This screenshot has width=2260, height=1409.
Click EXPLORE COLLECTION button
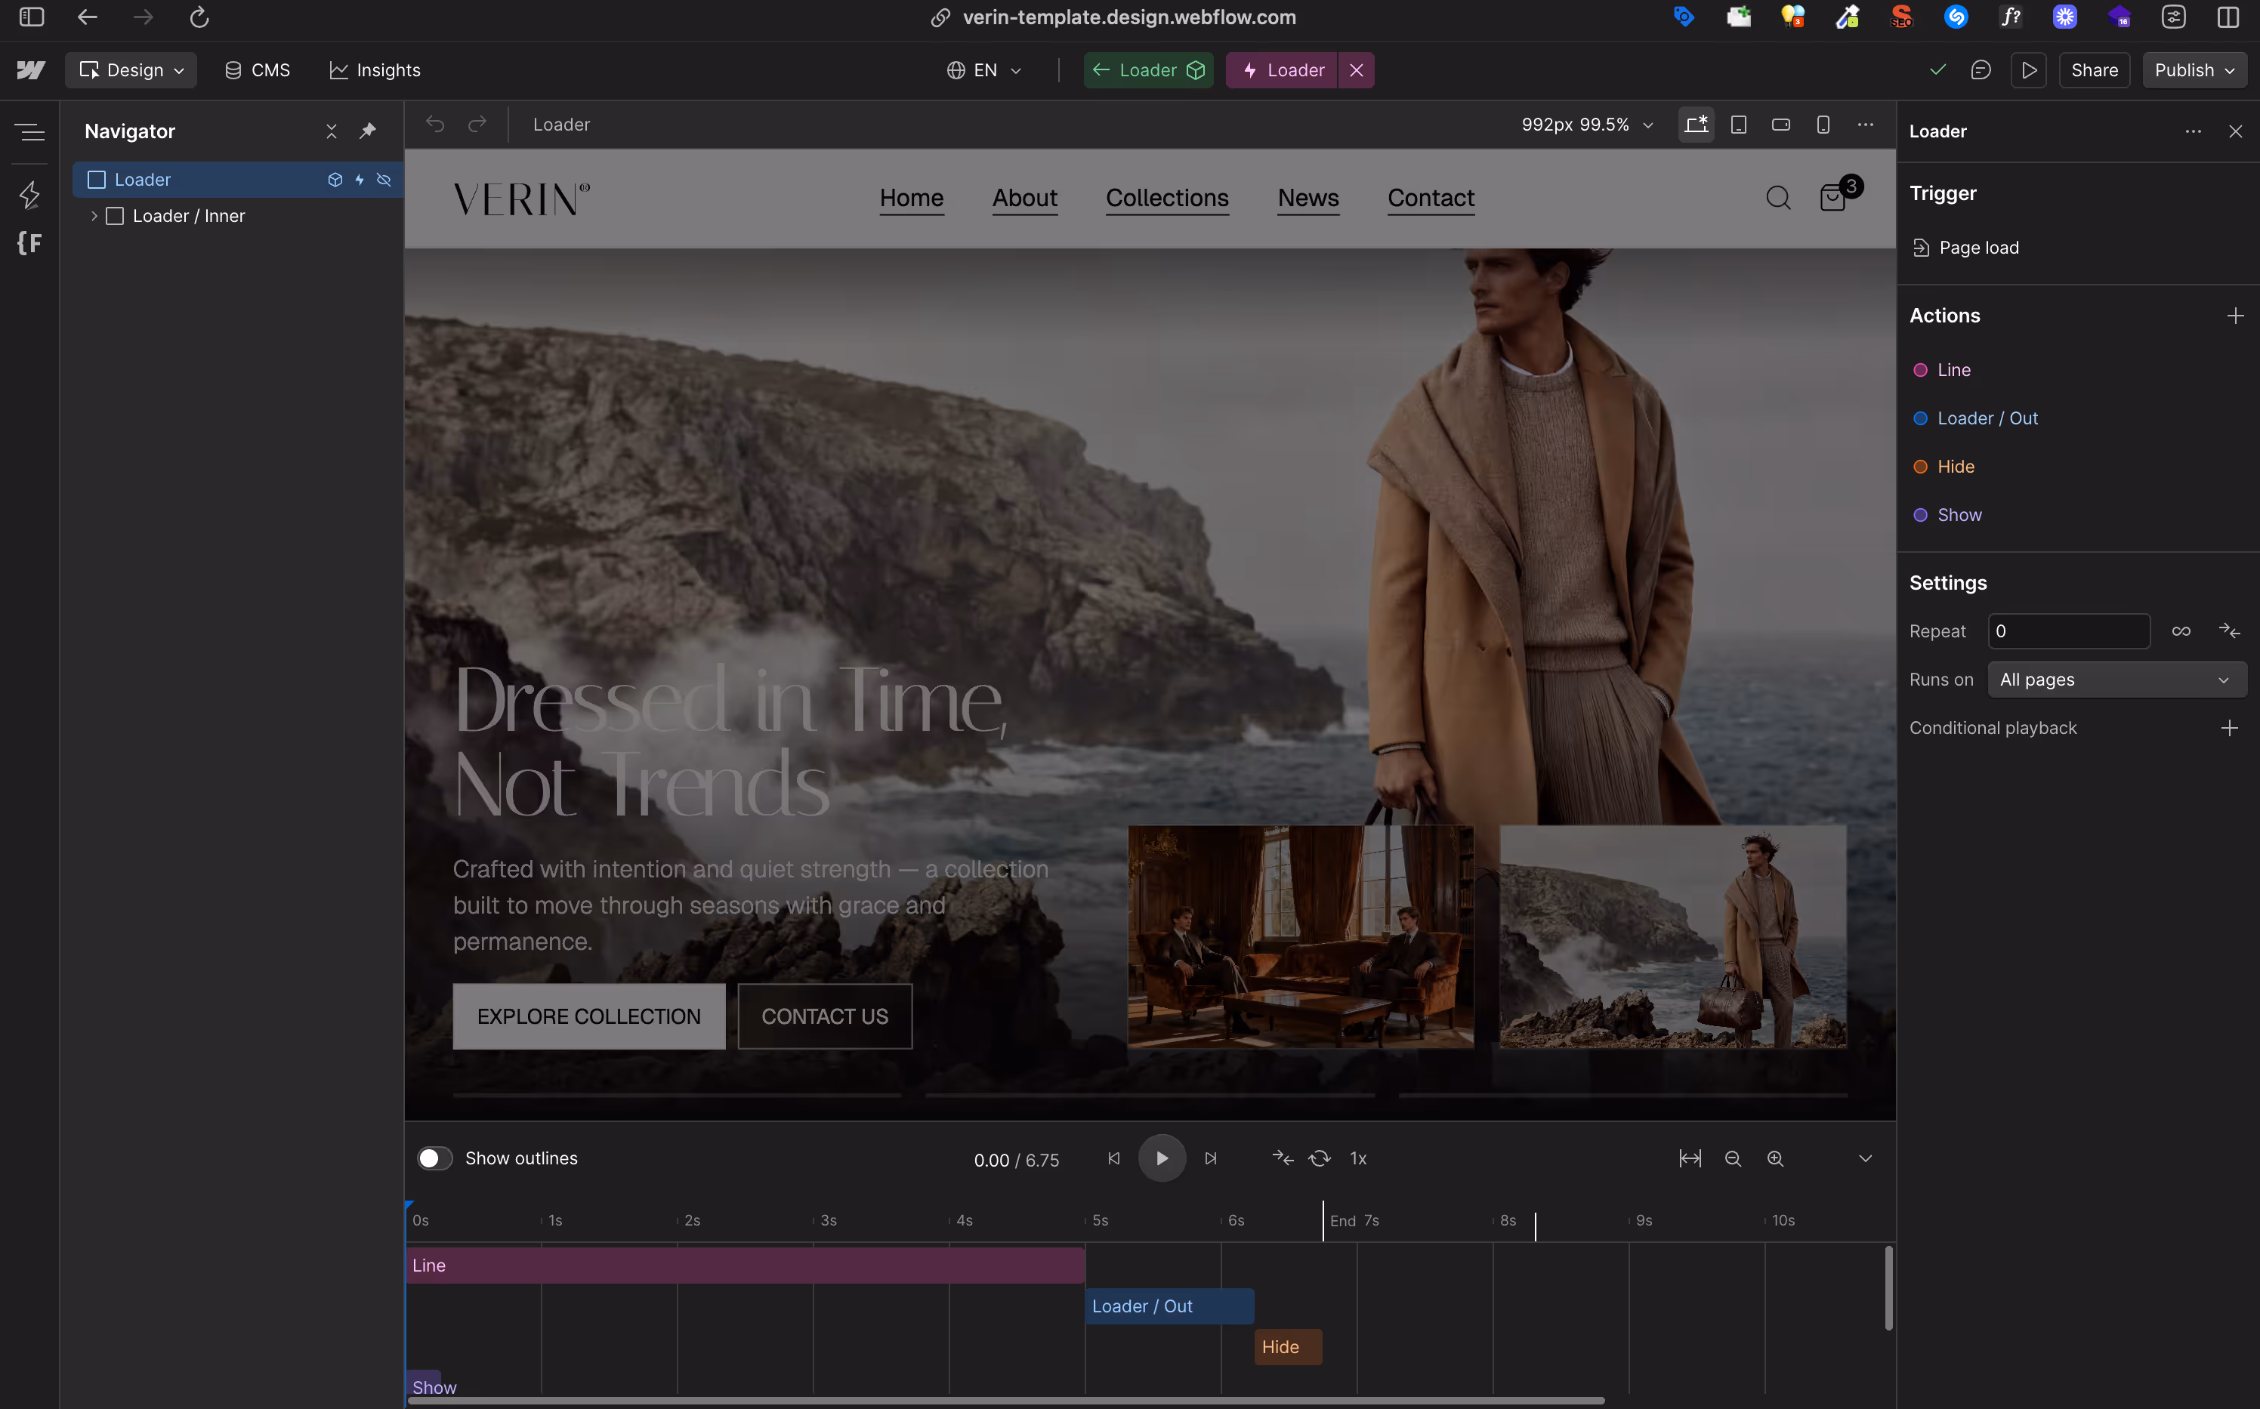coord(589,1016)
